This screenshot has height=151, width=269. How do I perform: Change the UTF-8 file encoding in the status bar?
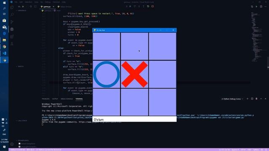click(x=243, y=150)
